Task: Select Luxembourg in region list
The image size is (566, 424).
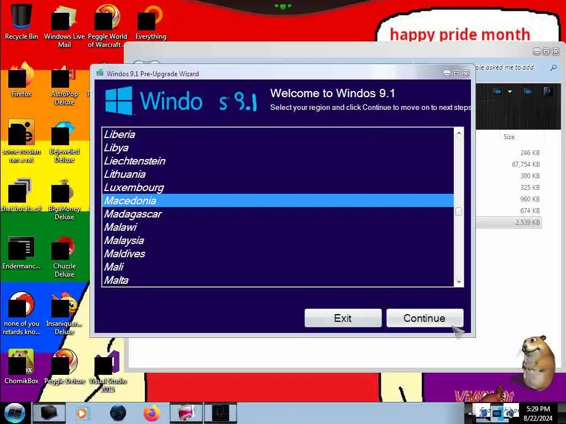Action: coord(277,188)
